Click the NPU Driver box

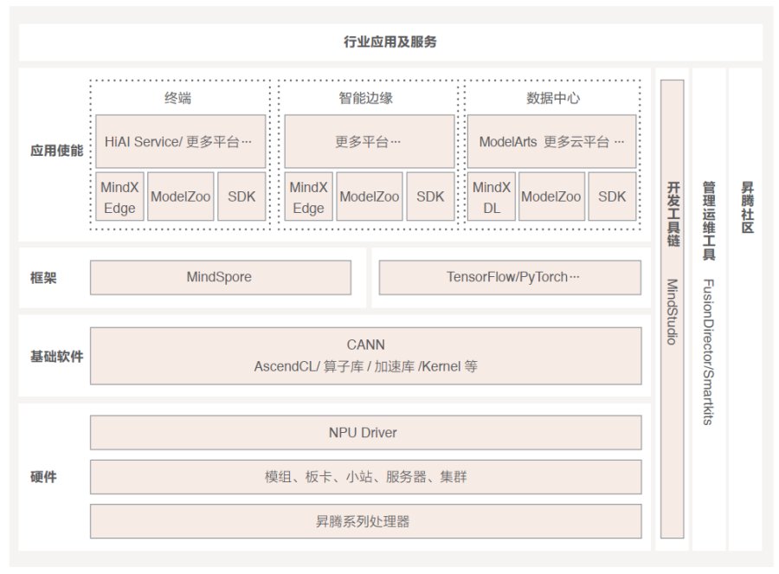(365, 433)
